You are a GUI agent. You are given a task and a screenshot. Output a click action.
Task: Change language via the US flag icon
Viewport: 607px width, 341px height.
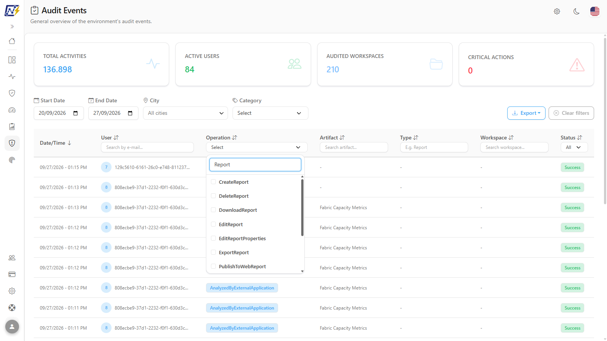pos(595,11)
